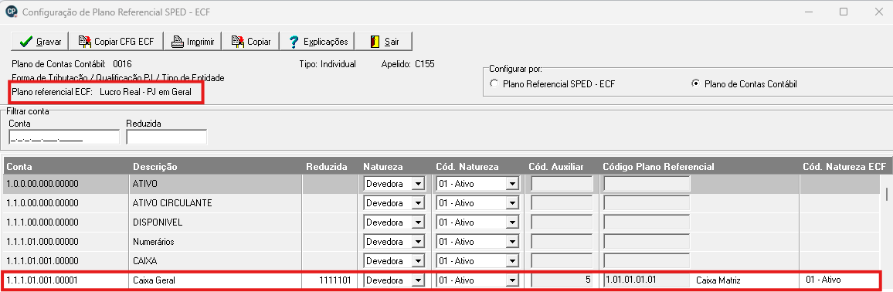Image resolution: width=893 pixels, height=292 pixels.
Task: Select Plano de Contas Contábil radio
Action: click(x=694, y=84)
